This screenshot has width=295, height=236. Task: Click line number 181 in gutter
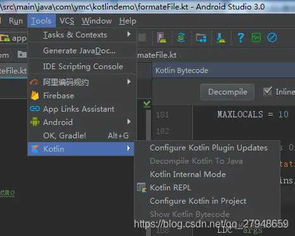(162, 115)
